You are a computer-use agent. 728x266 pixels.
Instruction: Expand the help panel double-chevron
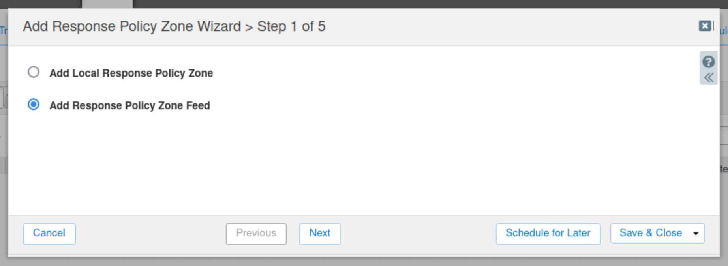pos(709,77)
